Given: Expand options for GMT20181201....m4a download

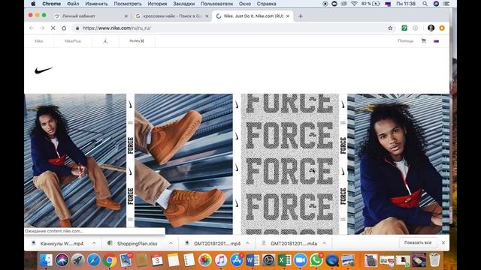Looking at the screenshot, I should point(324,243).
